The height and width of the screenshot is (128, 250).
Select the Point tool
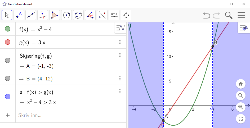click(19, 15)
